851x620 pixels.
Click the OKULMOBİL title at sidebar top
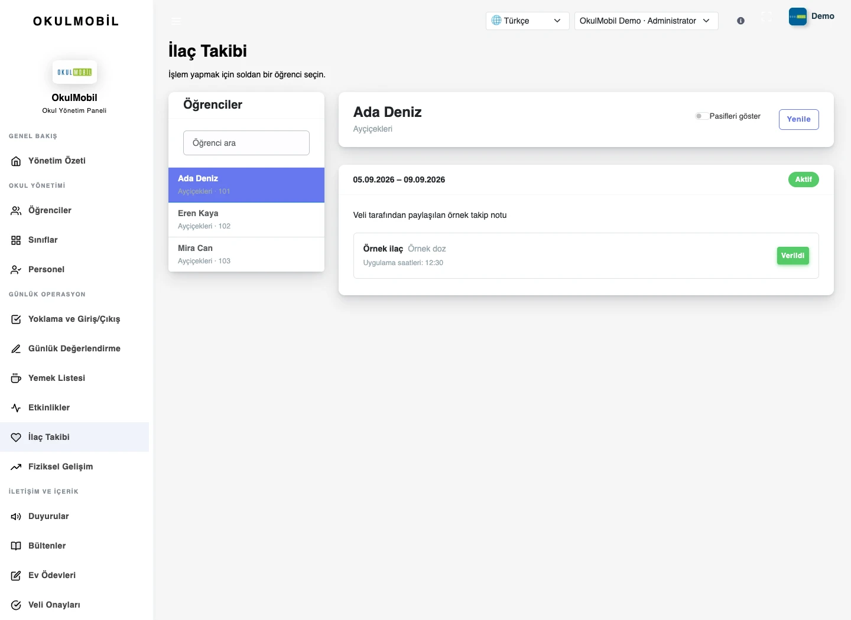[76, 21]
